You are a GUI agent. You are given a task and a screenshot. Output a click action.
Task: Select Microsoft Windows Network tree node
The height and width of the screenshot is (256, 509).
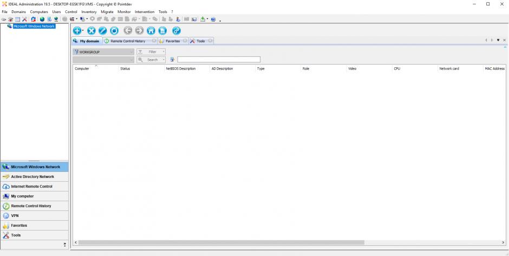point(34,26)
